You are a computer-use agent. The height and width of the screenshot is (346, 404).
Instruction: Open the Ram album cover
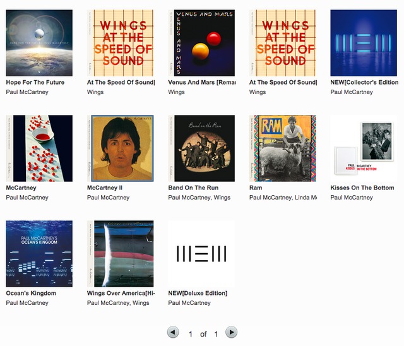[x=283, y=148]
